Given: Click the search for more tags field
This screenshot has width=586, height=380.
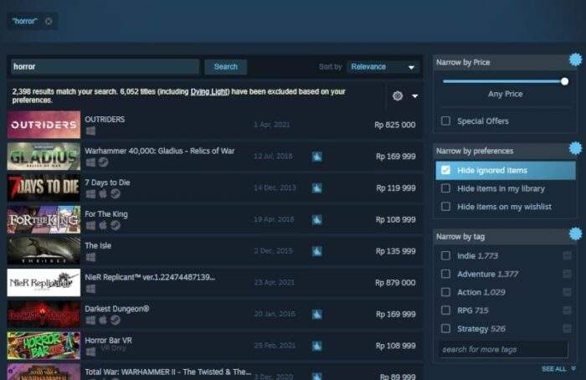Looking at the screenshot, I should [503, 349].
